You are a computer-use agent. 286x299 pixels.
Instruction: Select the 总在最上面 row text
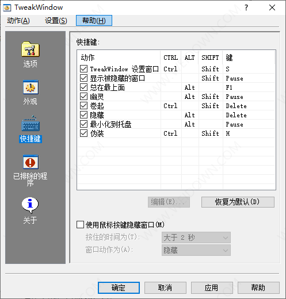click(108, 87)
